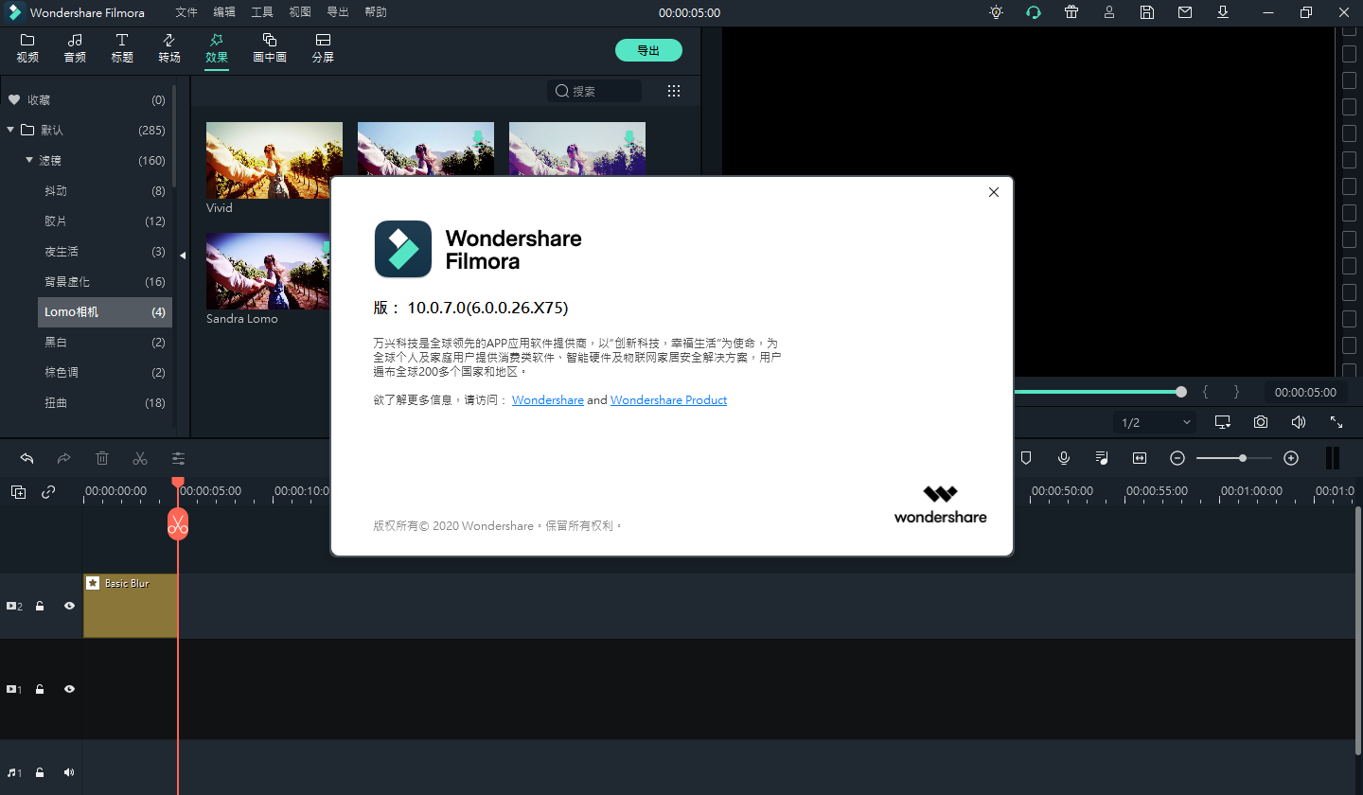
Task: Open the 编辑 menu
Action: (x=224, y=12)
